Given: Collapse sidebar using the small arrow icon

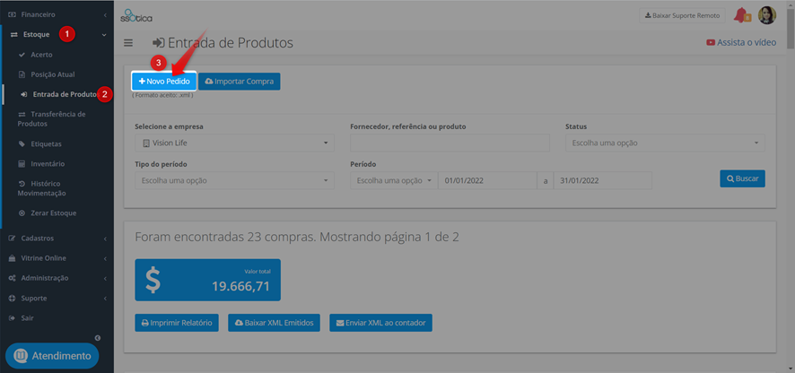Looking at the screenshot, I should click(x=98, y=337).
